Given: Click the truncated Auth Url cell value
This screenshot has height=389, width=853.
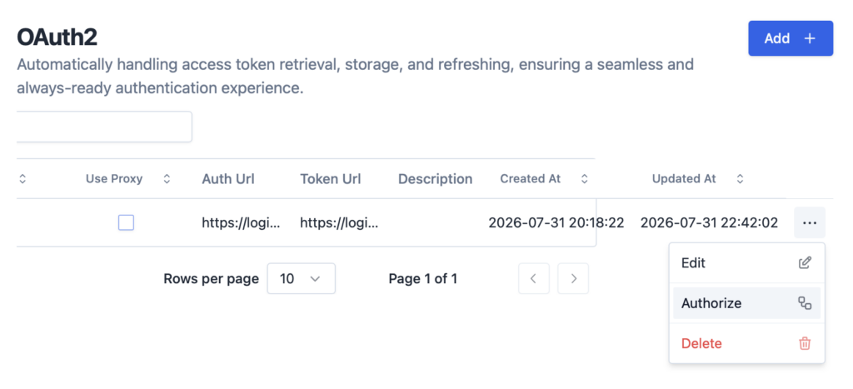Looking at the screenshot, I should [x=241, y=222].
